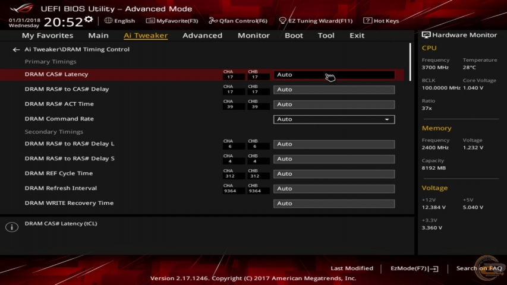Image resolution: width=507 pixels, height=285 pixels.
Task: Click the Core Voltage 1.040 V value
Action: tap(473, 88)
